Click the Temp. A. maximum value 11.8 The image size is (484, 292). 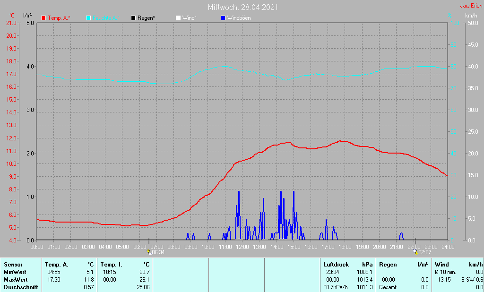88,280
